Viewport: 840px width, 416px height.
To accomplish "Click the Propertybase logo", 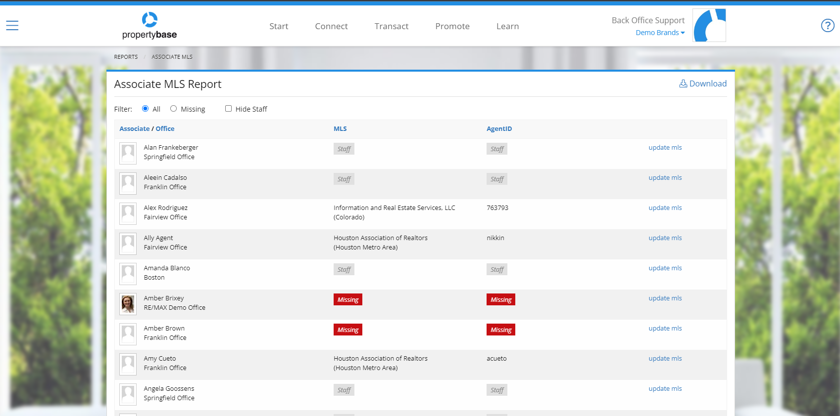I will 149,26.
